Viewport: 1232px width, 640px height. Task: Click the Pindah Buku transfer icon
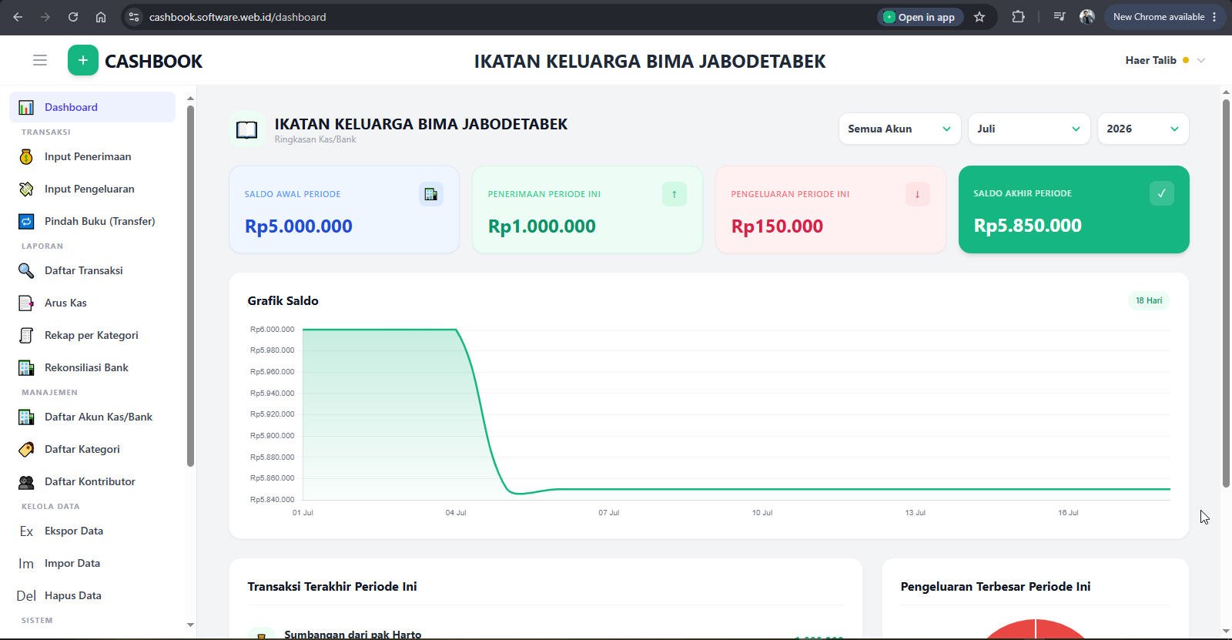26,221
